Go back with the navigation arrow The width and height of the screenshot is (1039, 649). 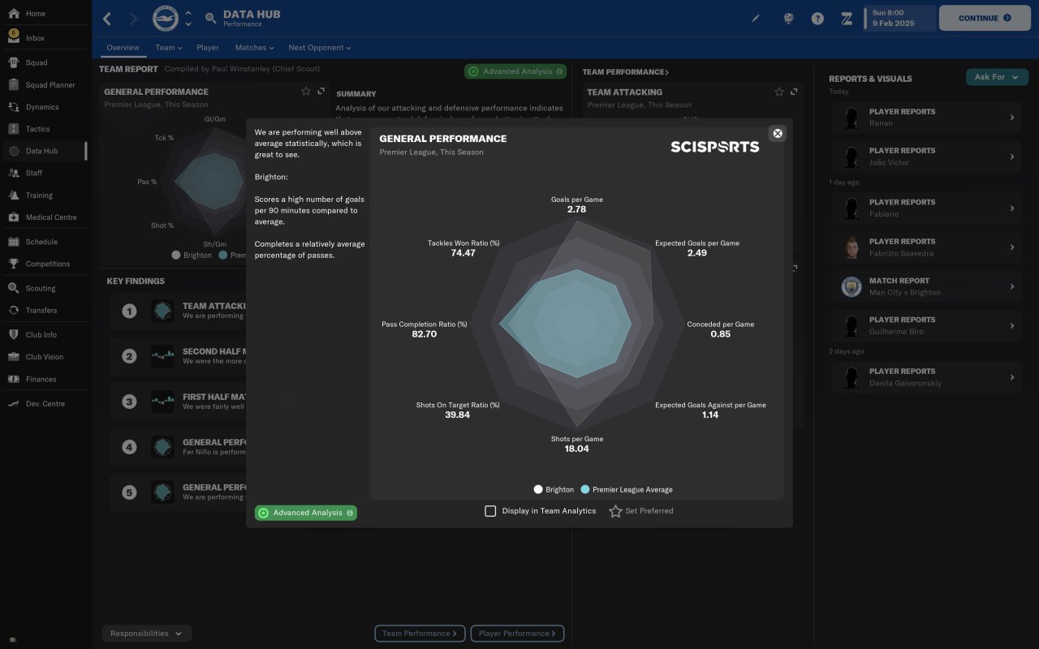[x=108, y=18]
